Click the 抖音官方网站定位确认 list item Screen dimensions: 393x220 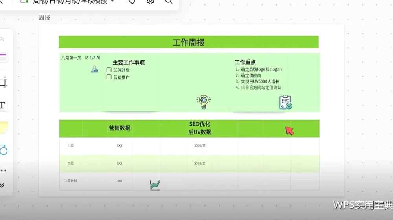pos(261,88)
